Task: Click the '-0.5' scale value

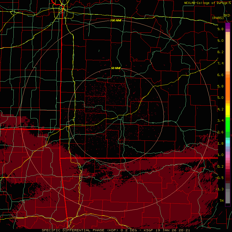Action: click(x=219, y=178)
